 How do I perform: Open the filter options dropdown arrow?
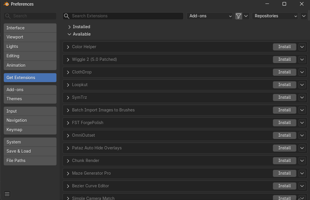(x=246, y=16)
